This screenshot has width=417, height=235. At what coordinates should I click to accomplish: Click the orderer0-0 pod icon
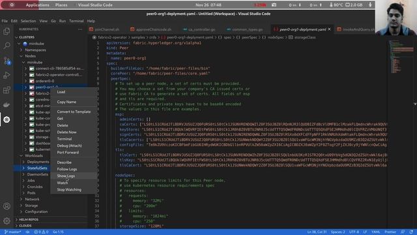(x=32, y=81)
